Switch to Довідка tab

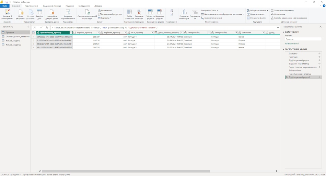coord(98,6)
